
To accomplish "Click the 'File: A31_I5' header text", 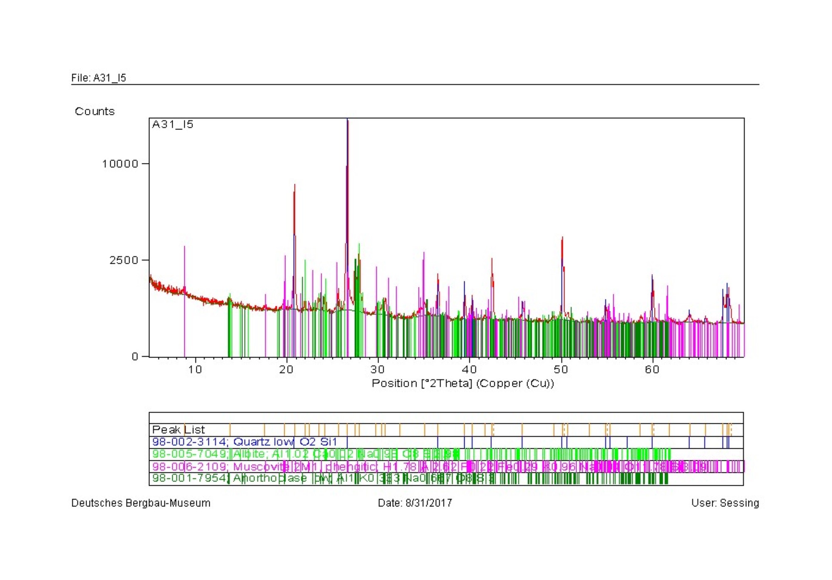I will pyautogui.click(x=99, y=78).
